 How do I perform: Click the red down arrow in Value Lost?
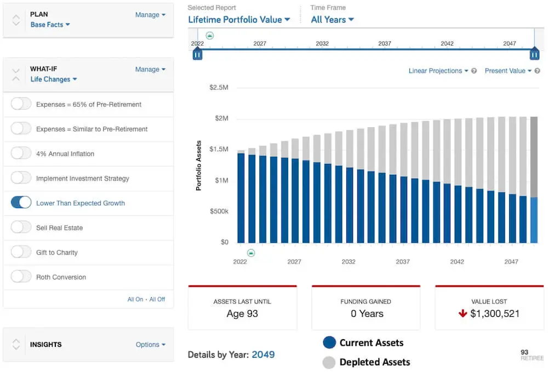tap(463, 314)
